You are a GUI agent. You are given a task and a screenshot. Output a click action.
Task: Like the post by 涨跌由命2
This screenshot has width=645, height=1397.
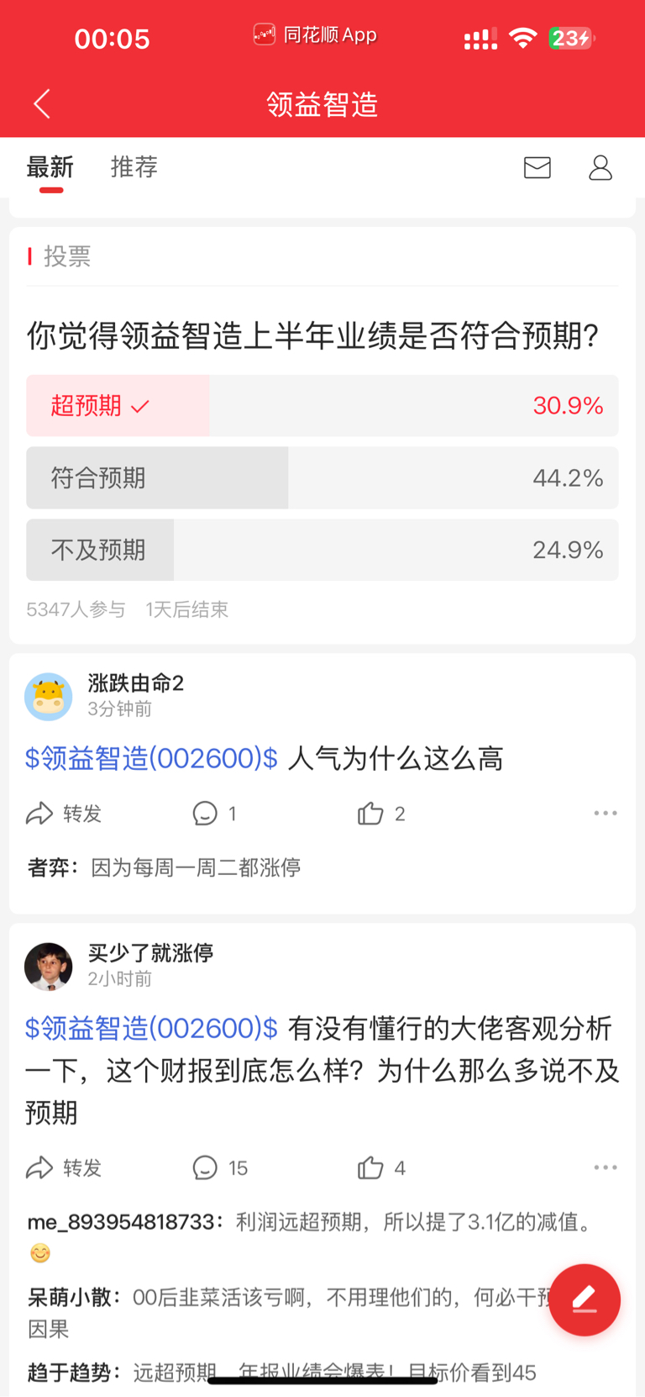[x=381, y=814]
